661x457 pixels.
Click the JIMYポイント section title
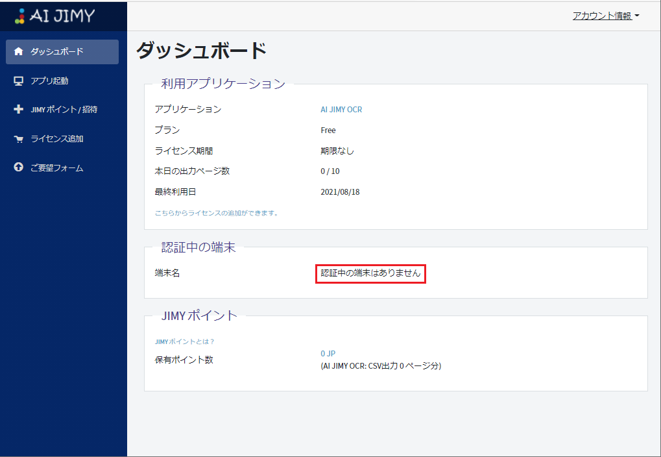(199, 315)
